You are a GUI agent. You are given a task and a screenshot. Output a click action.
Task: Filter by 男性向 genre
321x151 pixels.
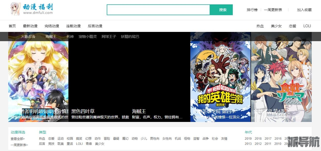pos(155,139)
